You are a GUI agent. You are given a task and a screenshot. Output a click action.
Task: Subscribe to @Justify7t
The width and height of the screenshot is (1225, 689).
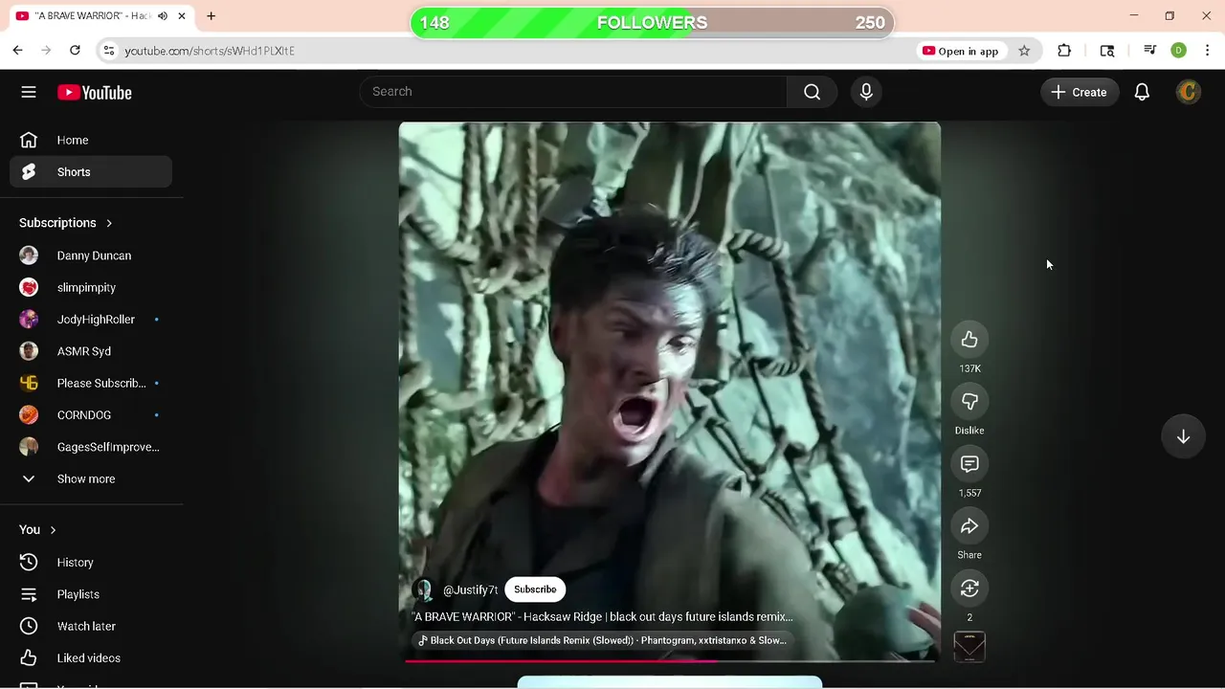point(535,589)
